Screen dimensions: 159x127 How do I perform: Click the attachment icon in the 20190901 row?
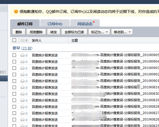click(x=26, y=81)
